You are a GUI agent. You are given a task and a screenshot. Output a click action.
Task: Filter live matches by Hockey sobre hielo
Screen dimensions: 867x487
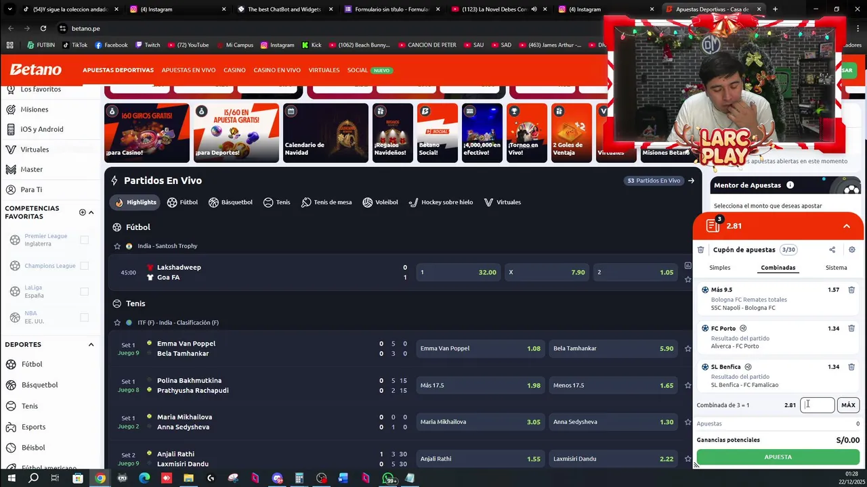tap(441, 202)
